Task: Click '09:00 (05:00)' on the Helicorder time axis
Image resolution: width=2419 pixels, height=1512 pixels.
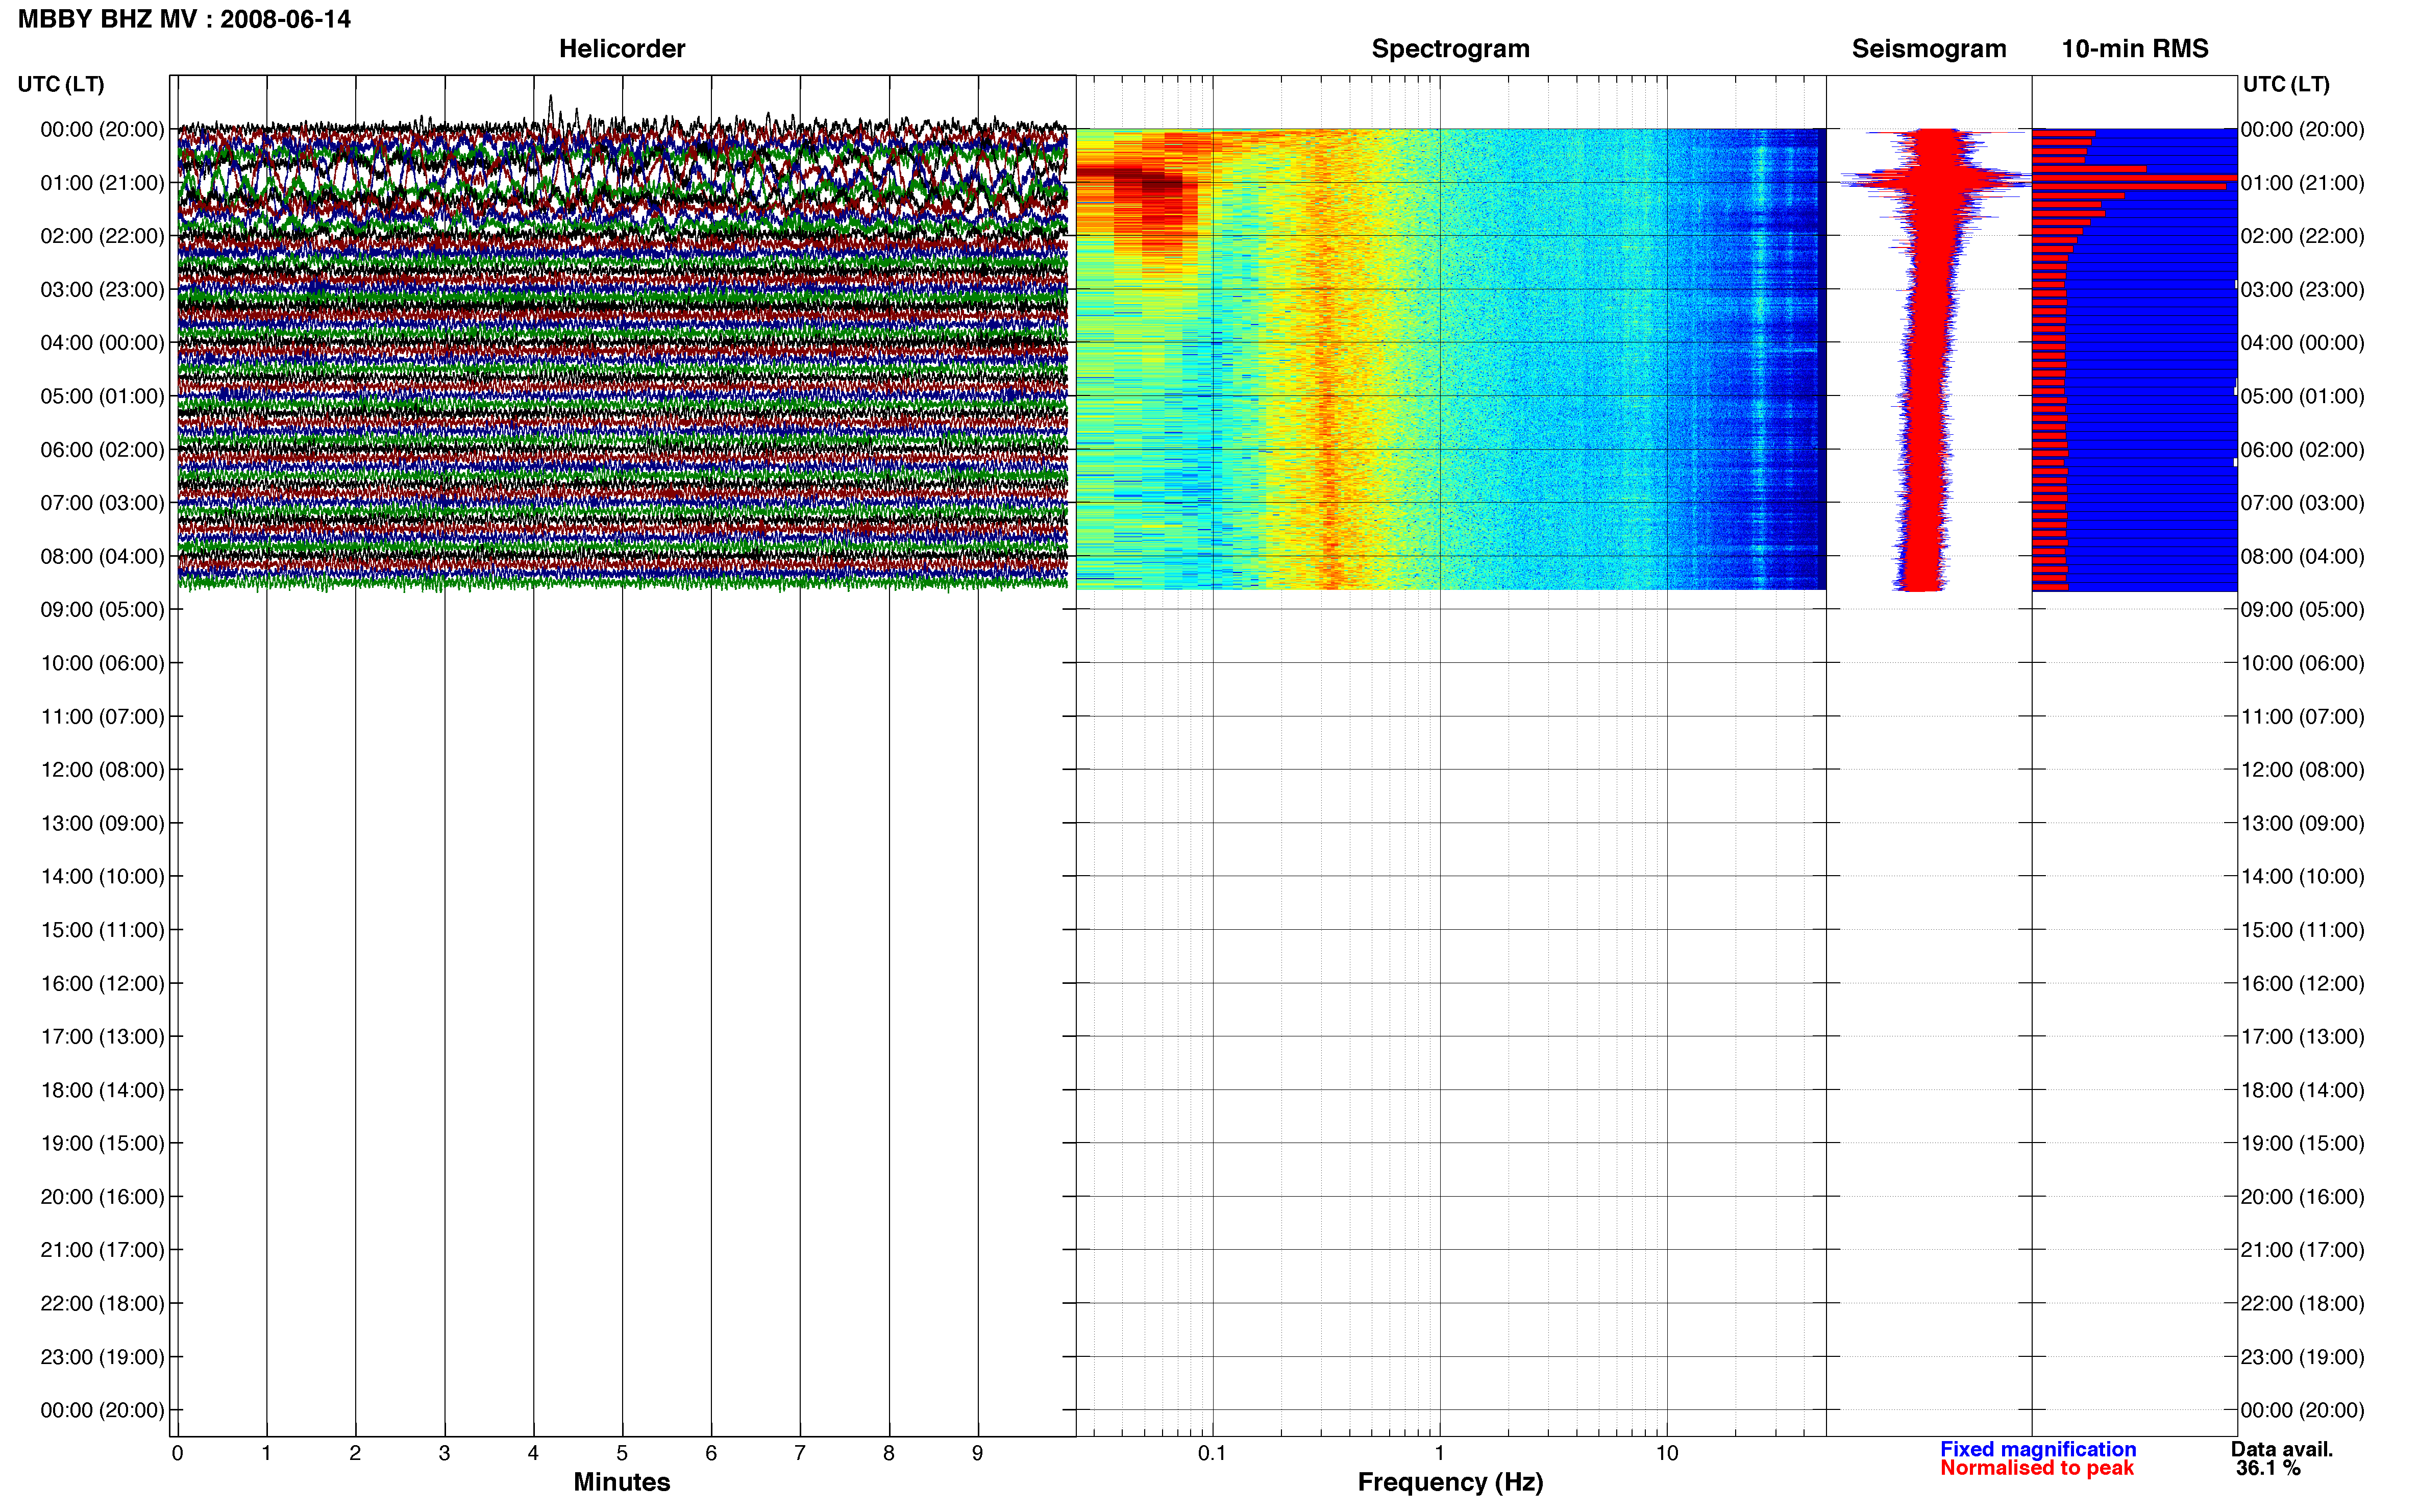Action: point(102,610)
